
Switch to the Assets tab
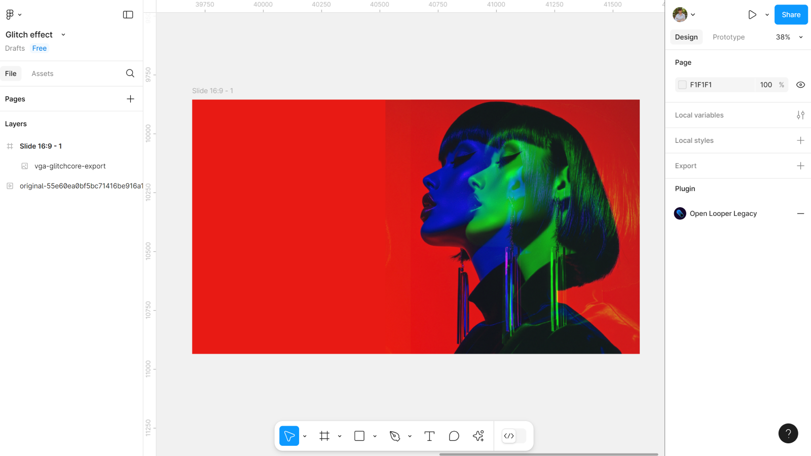point(42,73)
